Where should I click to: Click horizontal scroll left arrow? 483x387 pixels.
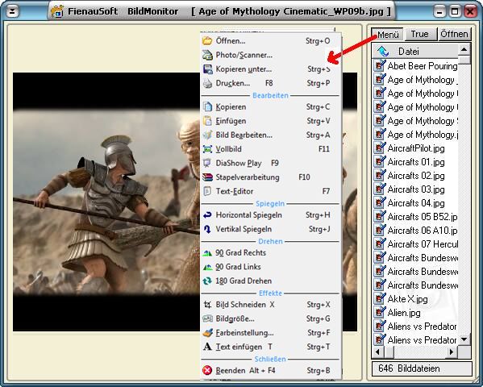[x=378, y=352]
